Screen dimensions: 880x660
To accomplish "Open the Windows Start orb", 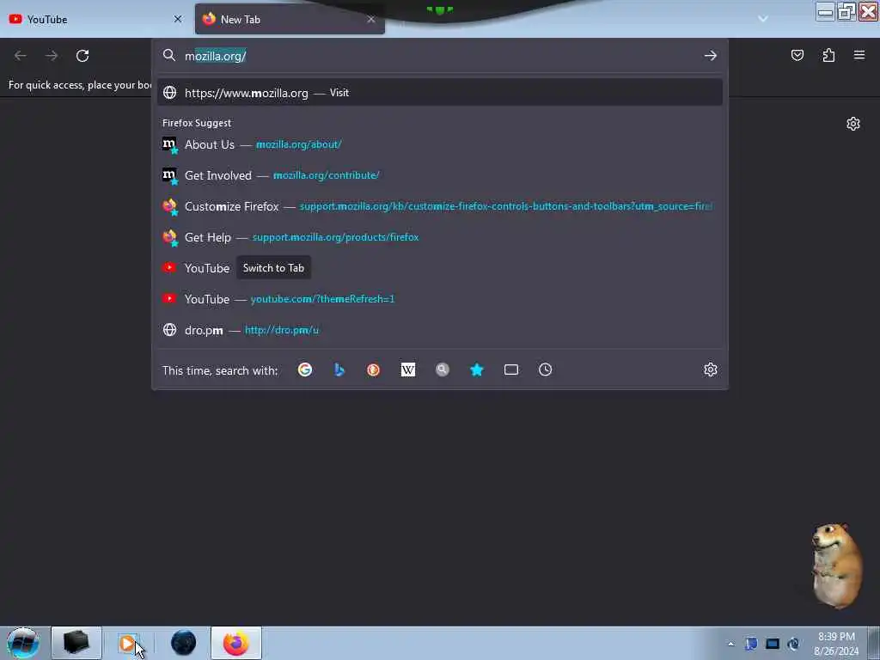I will 23,643.
